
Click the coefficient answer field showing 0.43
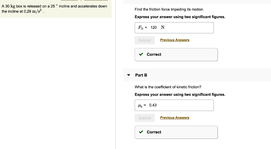(x=183, y=105)
